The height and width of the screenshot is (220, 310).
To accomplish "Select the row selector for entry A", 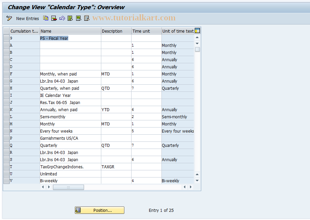I will [6, 45].
